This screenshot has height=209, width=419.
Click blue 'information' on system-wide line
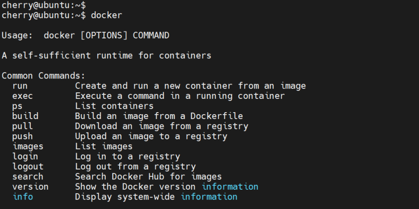pos(209,197)
